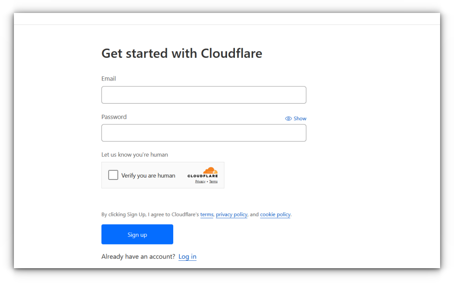The height and width of the screenshot is (283, 454).
Task: Focus the Password input field
Action: tap(203, 133)
